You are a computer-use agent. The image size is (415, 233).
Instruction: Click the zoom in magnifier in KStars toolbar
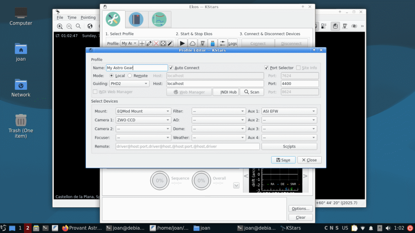coord(60,26)
